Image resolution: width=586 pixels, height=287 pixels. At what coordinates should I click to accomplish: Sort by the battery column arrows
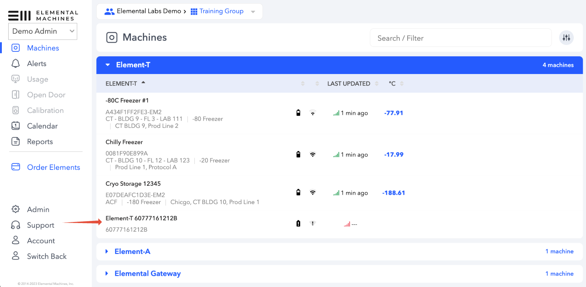[x=303, y=83]
